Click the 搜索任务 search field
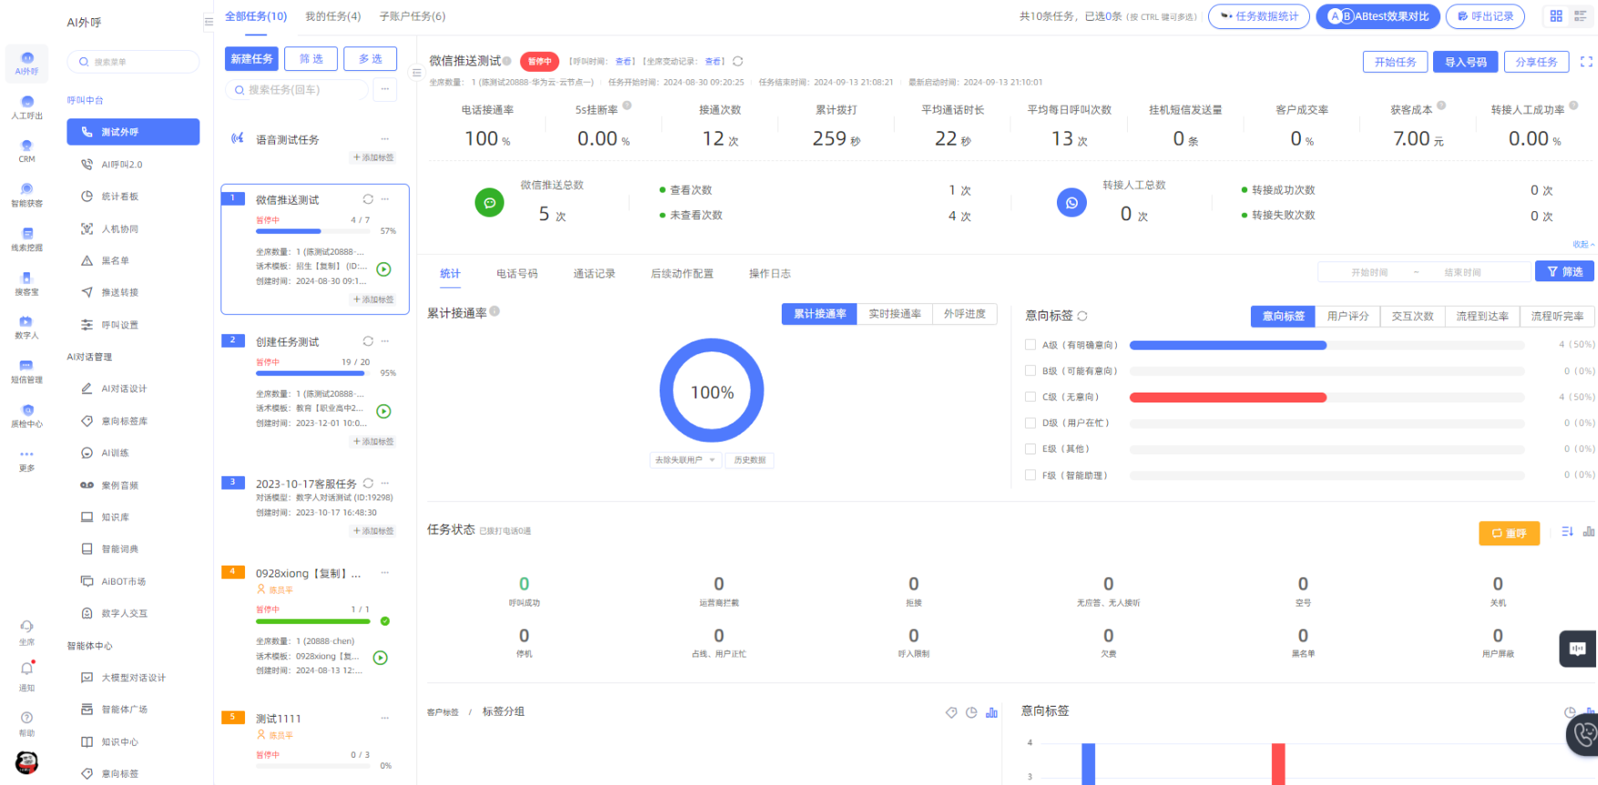 coord(297,90)
